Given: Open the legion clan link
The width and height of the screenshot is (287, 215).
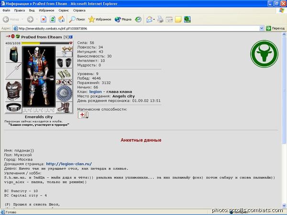Looking at the screenshot, I should coord(95,92).
